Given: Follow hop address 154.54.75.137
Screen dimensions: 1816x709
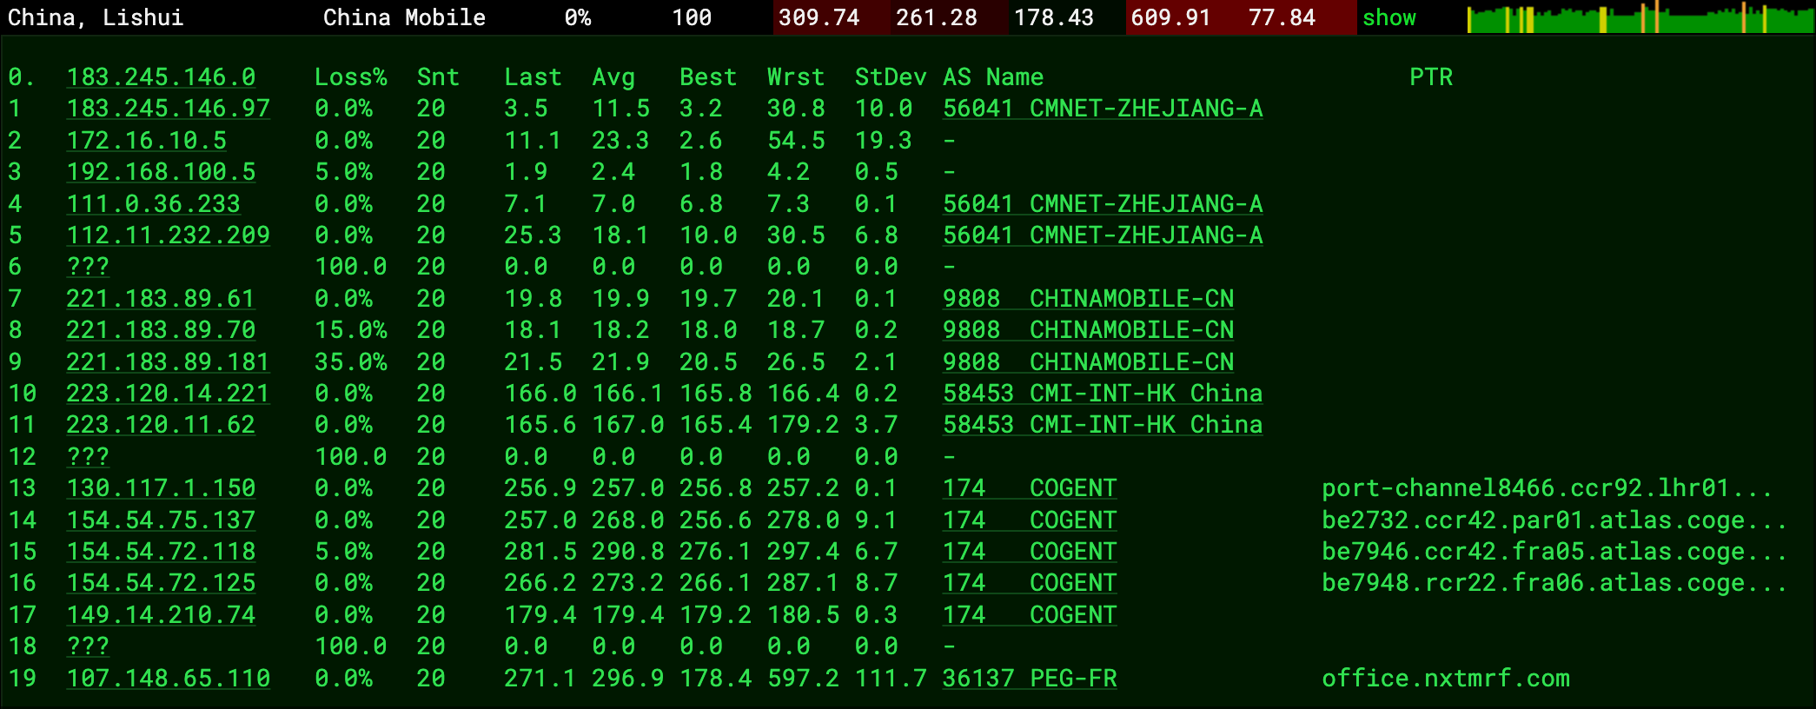Looking at the screenshot, I should pos(161,520).
